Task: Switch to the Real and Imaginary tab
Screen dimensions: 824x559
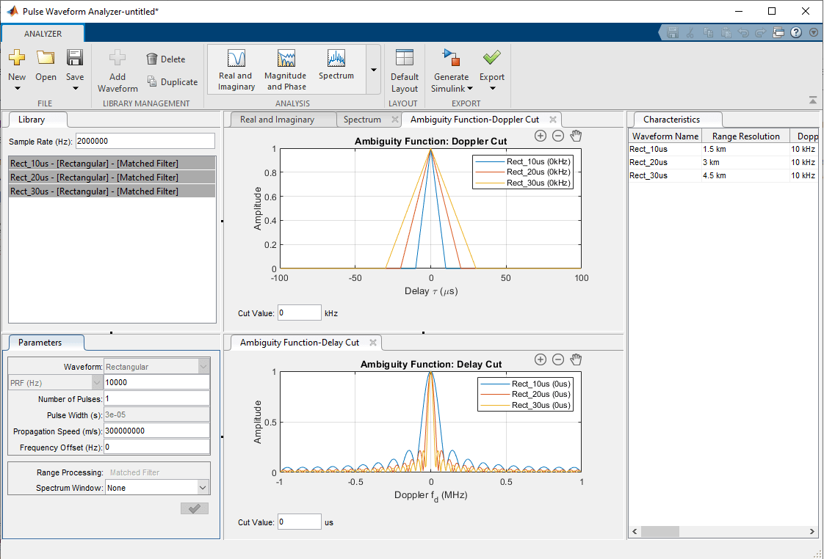Action: coord(277,120)
